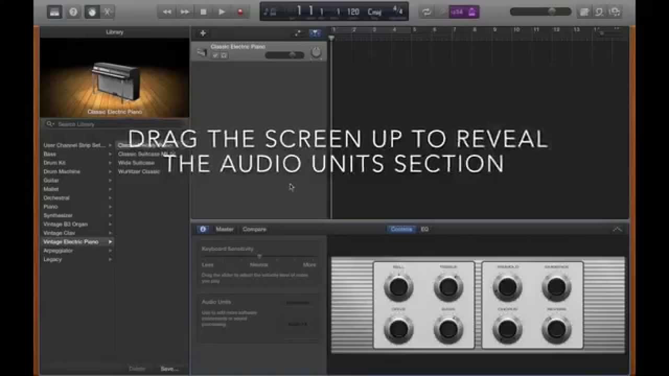Open the 4/4 time signature menu

[398, 11]
